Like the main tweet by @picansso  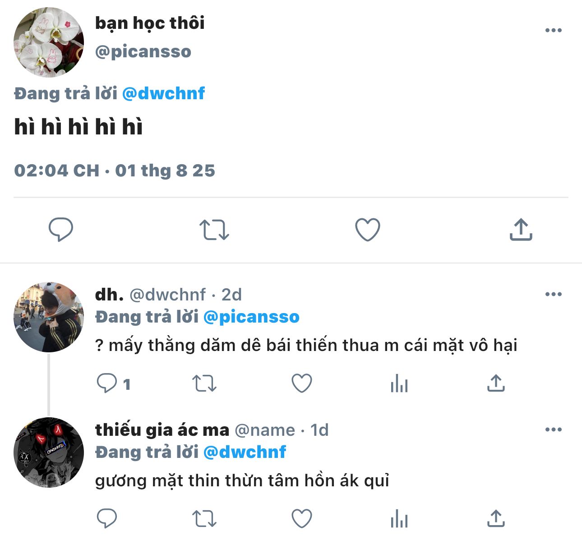pyautogui.click(x=367, y=230)
